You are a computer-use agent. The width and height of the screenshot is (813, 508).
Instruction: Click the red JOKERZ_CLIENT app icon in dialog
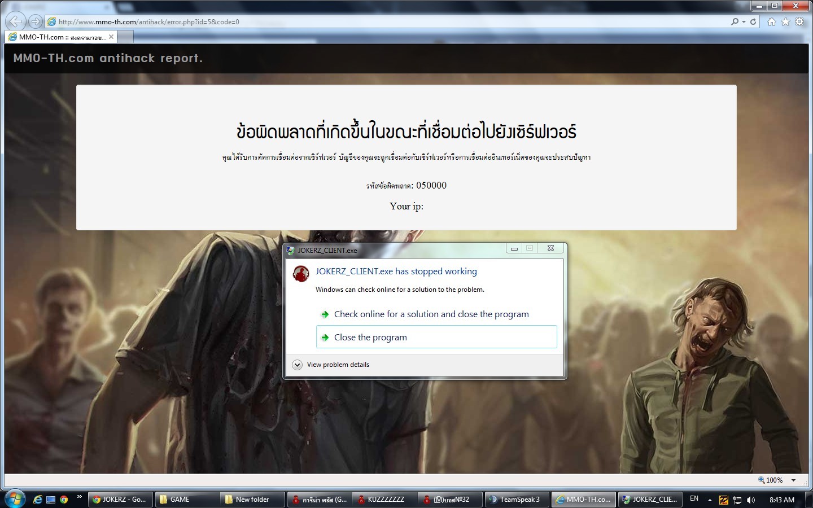click(x=301, y=274)
